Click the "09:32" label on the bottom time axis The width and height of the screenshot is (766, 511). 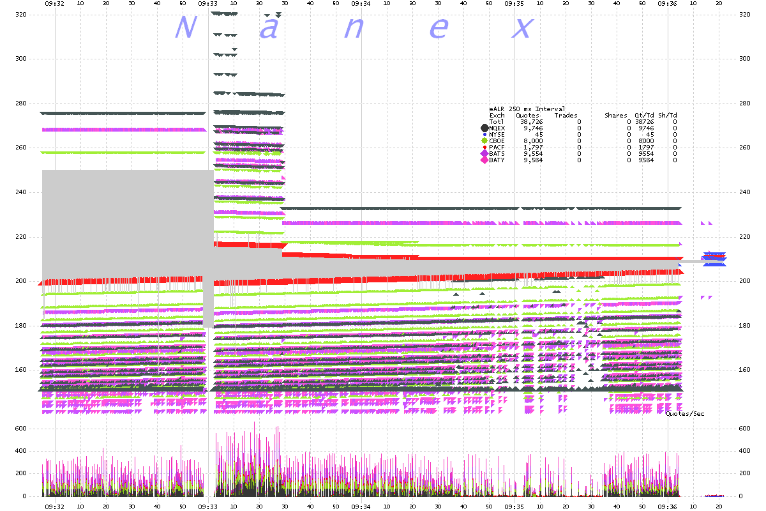[x=55, y=507]
